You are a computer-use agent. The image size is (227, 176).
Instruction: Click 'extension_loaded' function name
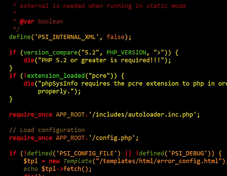(56, 76)
